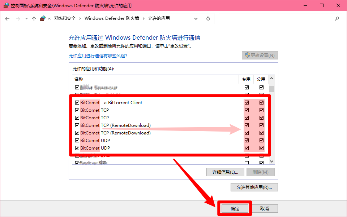The image size is (347, 217).
Task: Open the 系统和安全 breadcrumb item
Action: (65, 18)
